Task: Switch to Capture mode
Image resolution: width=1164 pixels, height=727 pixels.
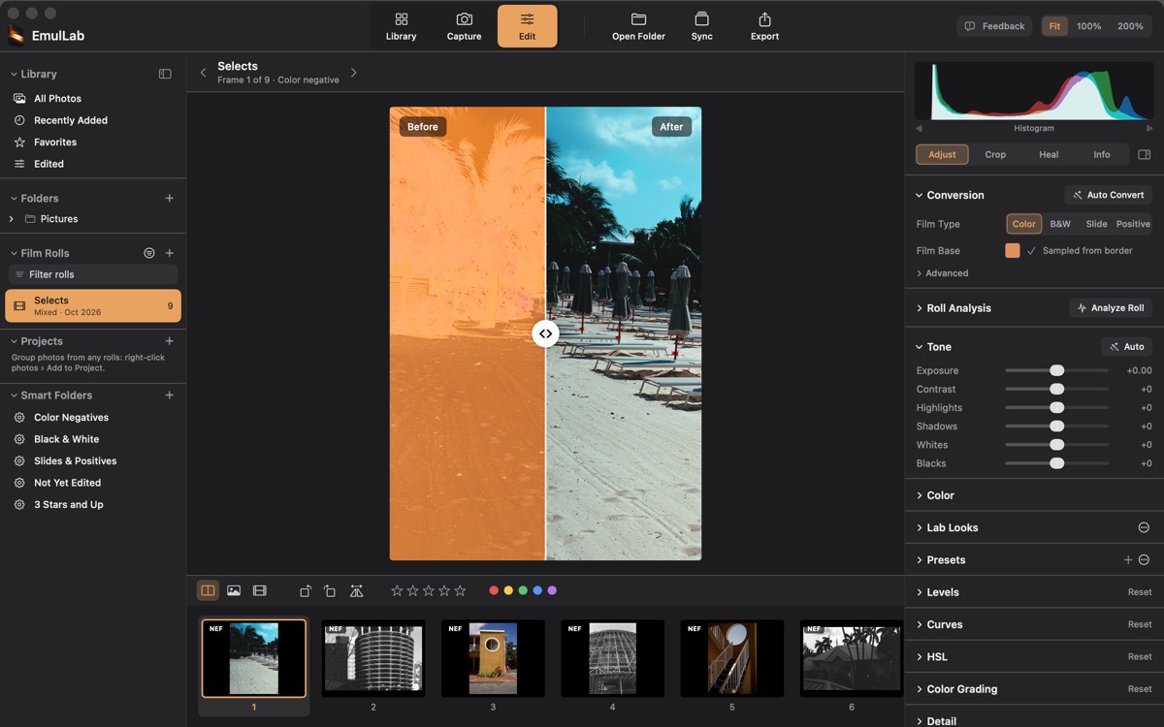Action: (464, 26)
